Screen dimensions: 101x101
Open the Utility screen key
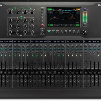[x=74, y=32]
